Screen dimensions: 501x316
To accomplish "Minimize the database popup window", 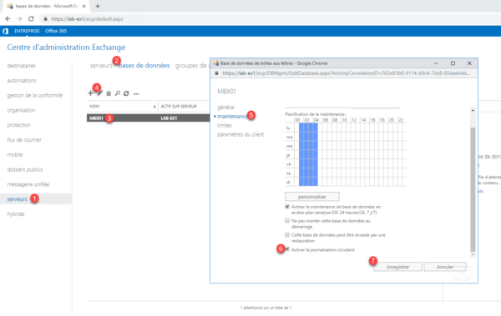I will pos(436,63).
